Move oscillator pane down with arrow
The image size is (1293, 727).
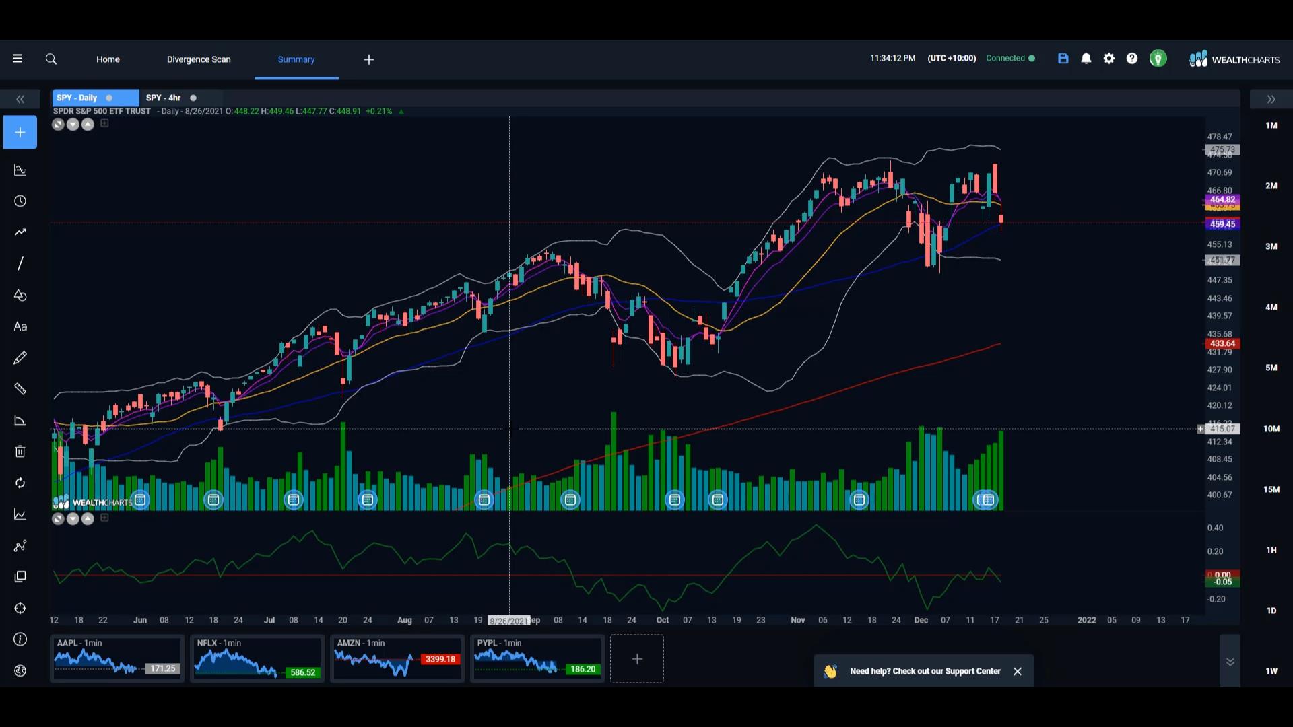coord(73,519)
